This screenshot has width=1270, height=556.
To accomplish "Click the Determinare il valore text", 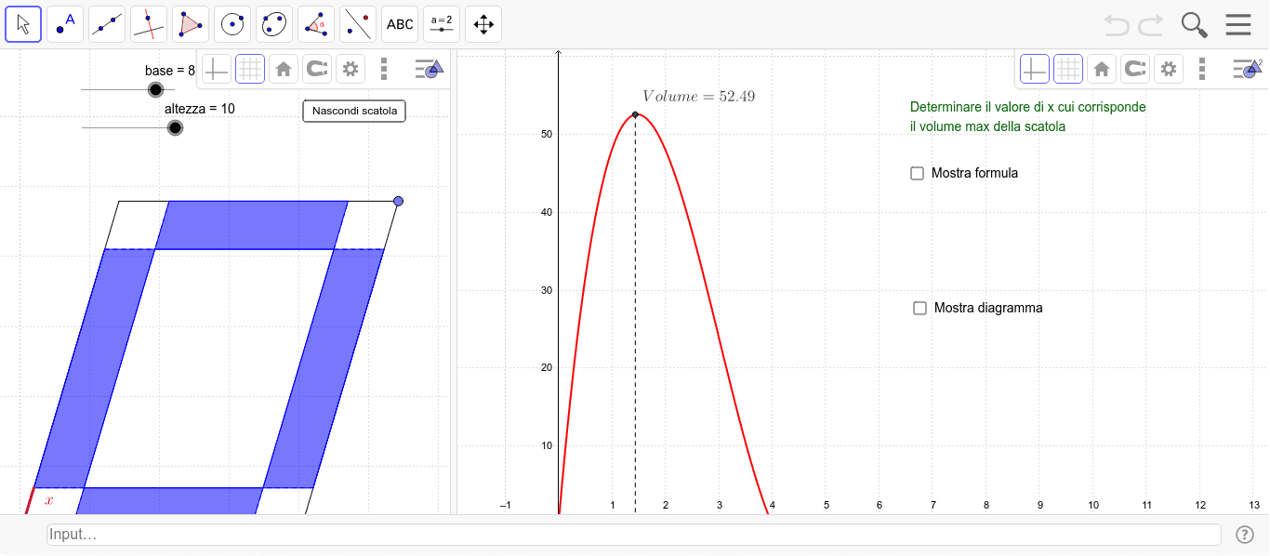I will pos(1028,117).
